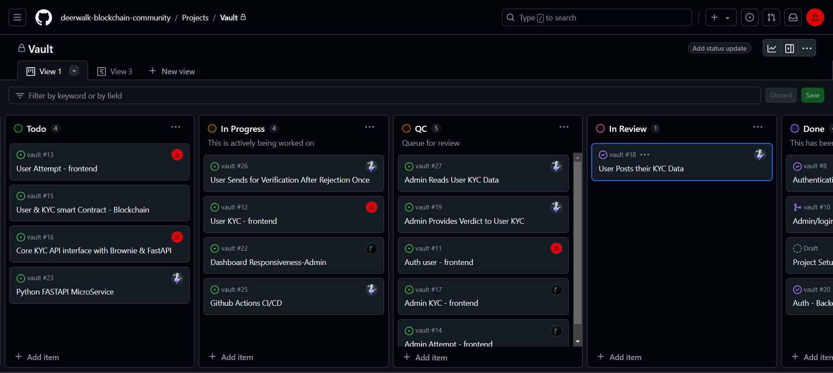Open card User Attempt - frontend
Screen dimensions: 833x373
point(57,169)
